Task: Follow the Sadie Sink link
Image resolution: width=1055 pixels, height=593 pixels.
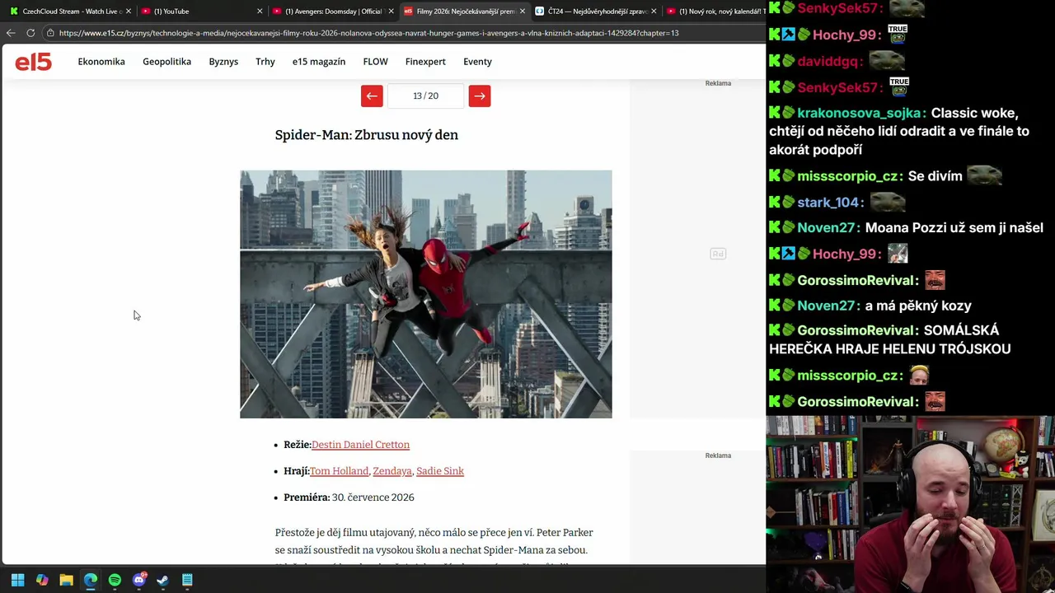Action: click(x=440, y=471)
